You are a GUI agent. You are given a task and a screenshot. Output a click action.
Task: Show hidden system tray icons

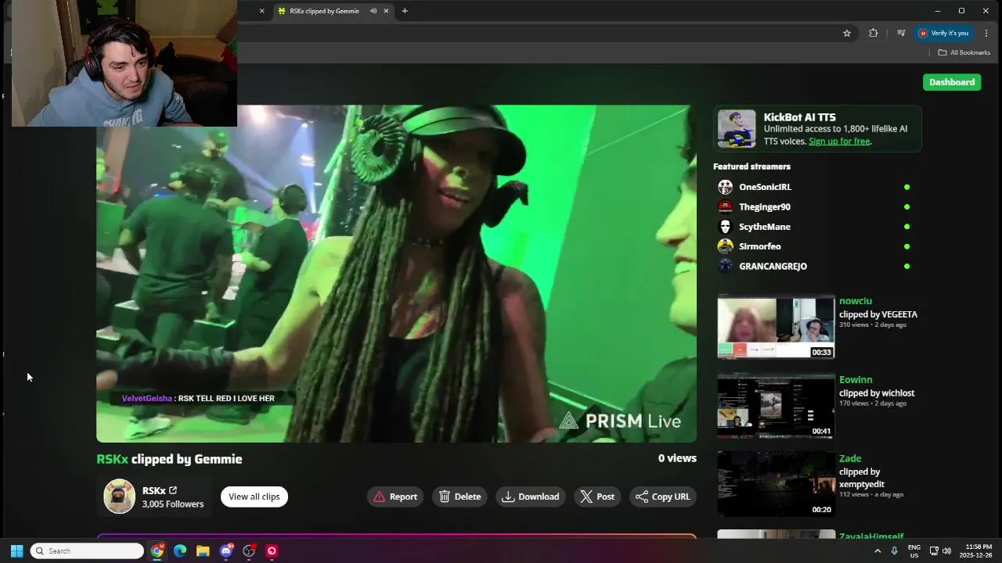click(x=878, y=551)
